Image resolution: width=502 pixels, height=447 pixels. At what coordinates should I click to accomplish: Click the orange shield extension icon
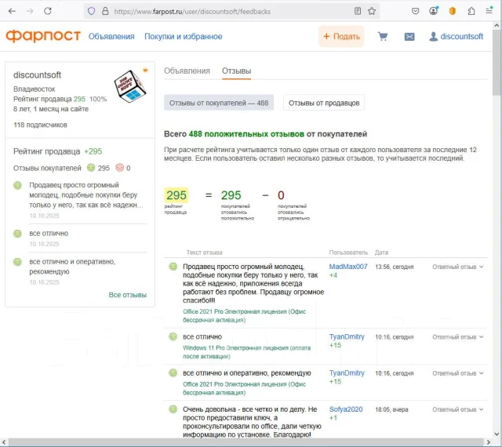(x=453, y=11)
